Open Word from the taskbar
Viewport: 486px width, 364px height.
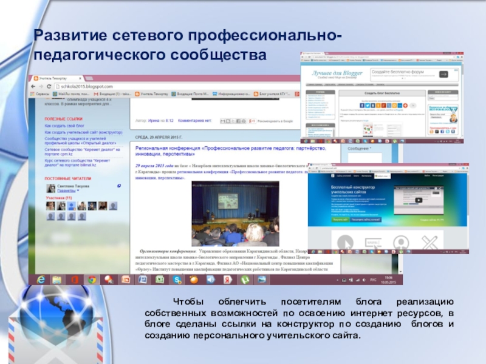point(143,280)
